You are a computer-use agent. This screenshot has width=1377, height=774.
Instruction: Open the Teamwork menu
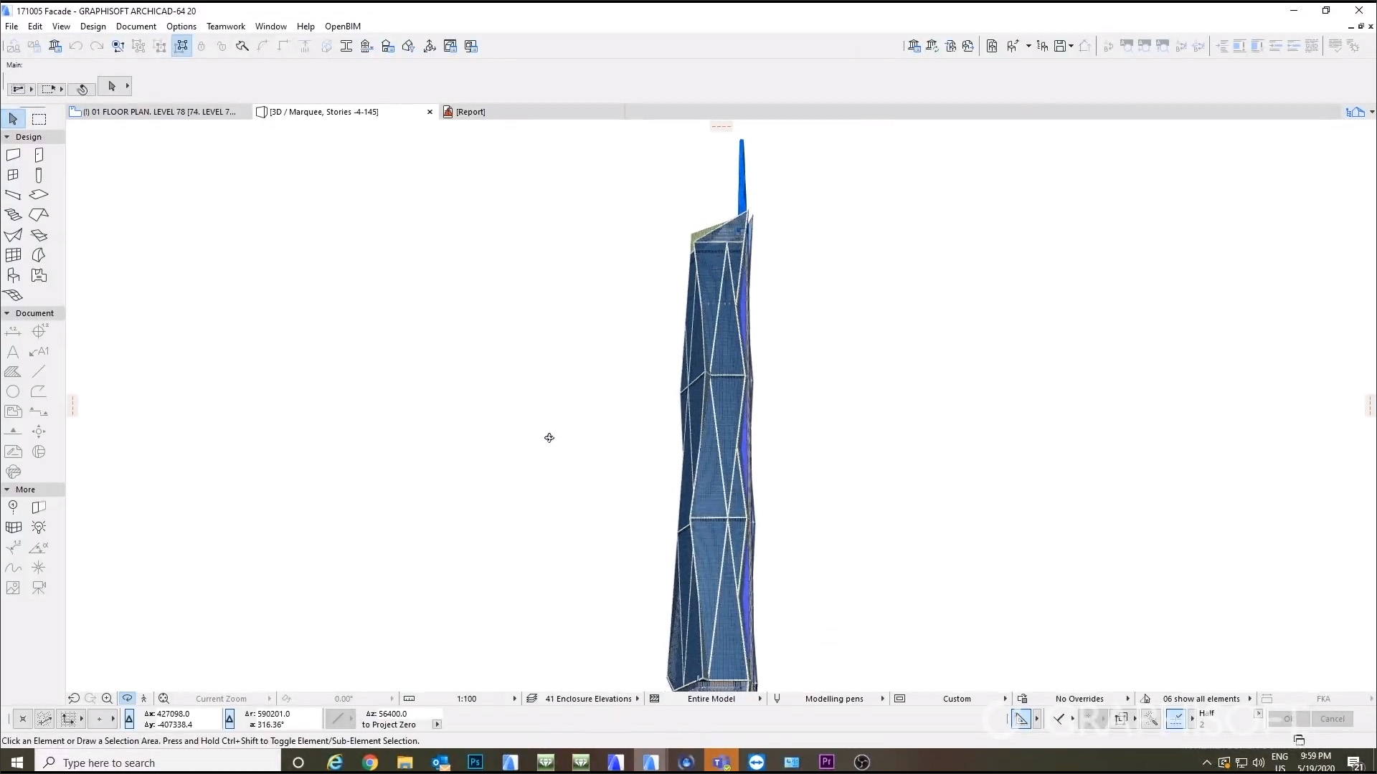pyautogui.click(x=225, y=27)
